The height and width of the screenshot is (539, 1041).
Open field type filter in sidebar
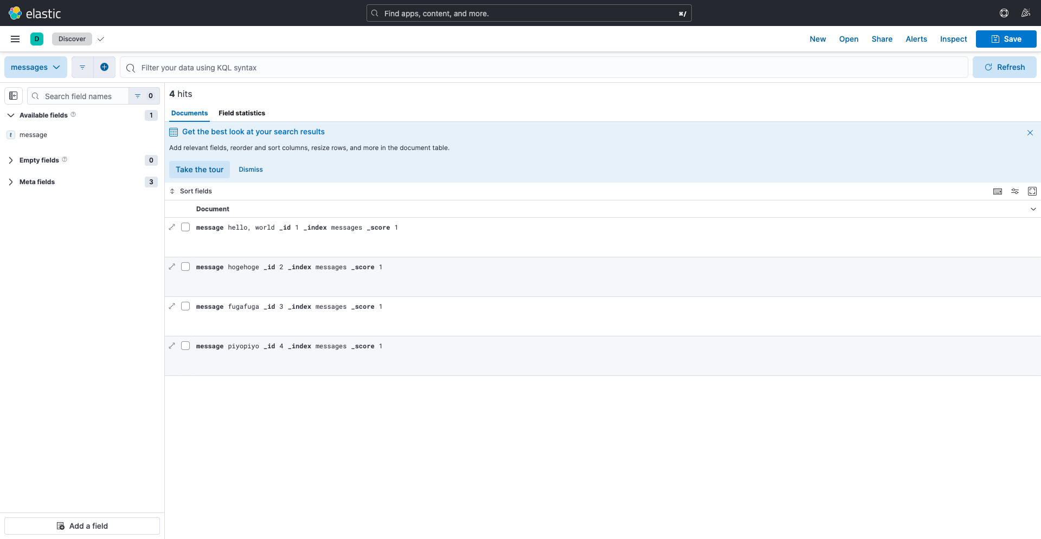[x=144, y=96]
